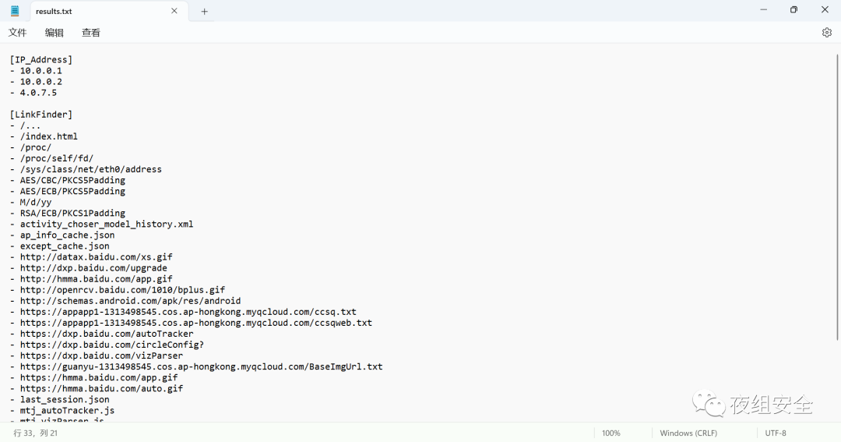Screen dimensions: 841x442
Task: Click the /proc/ line
Action: [x=30, y=147]
